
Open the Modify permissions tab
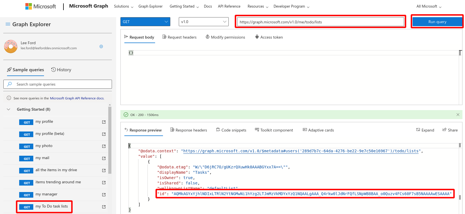click(x=225, y=37)
